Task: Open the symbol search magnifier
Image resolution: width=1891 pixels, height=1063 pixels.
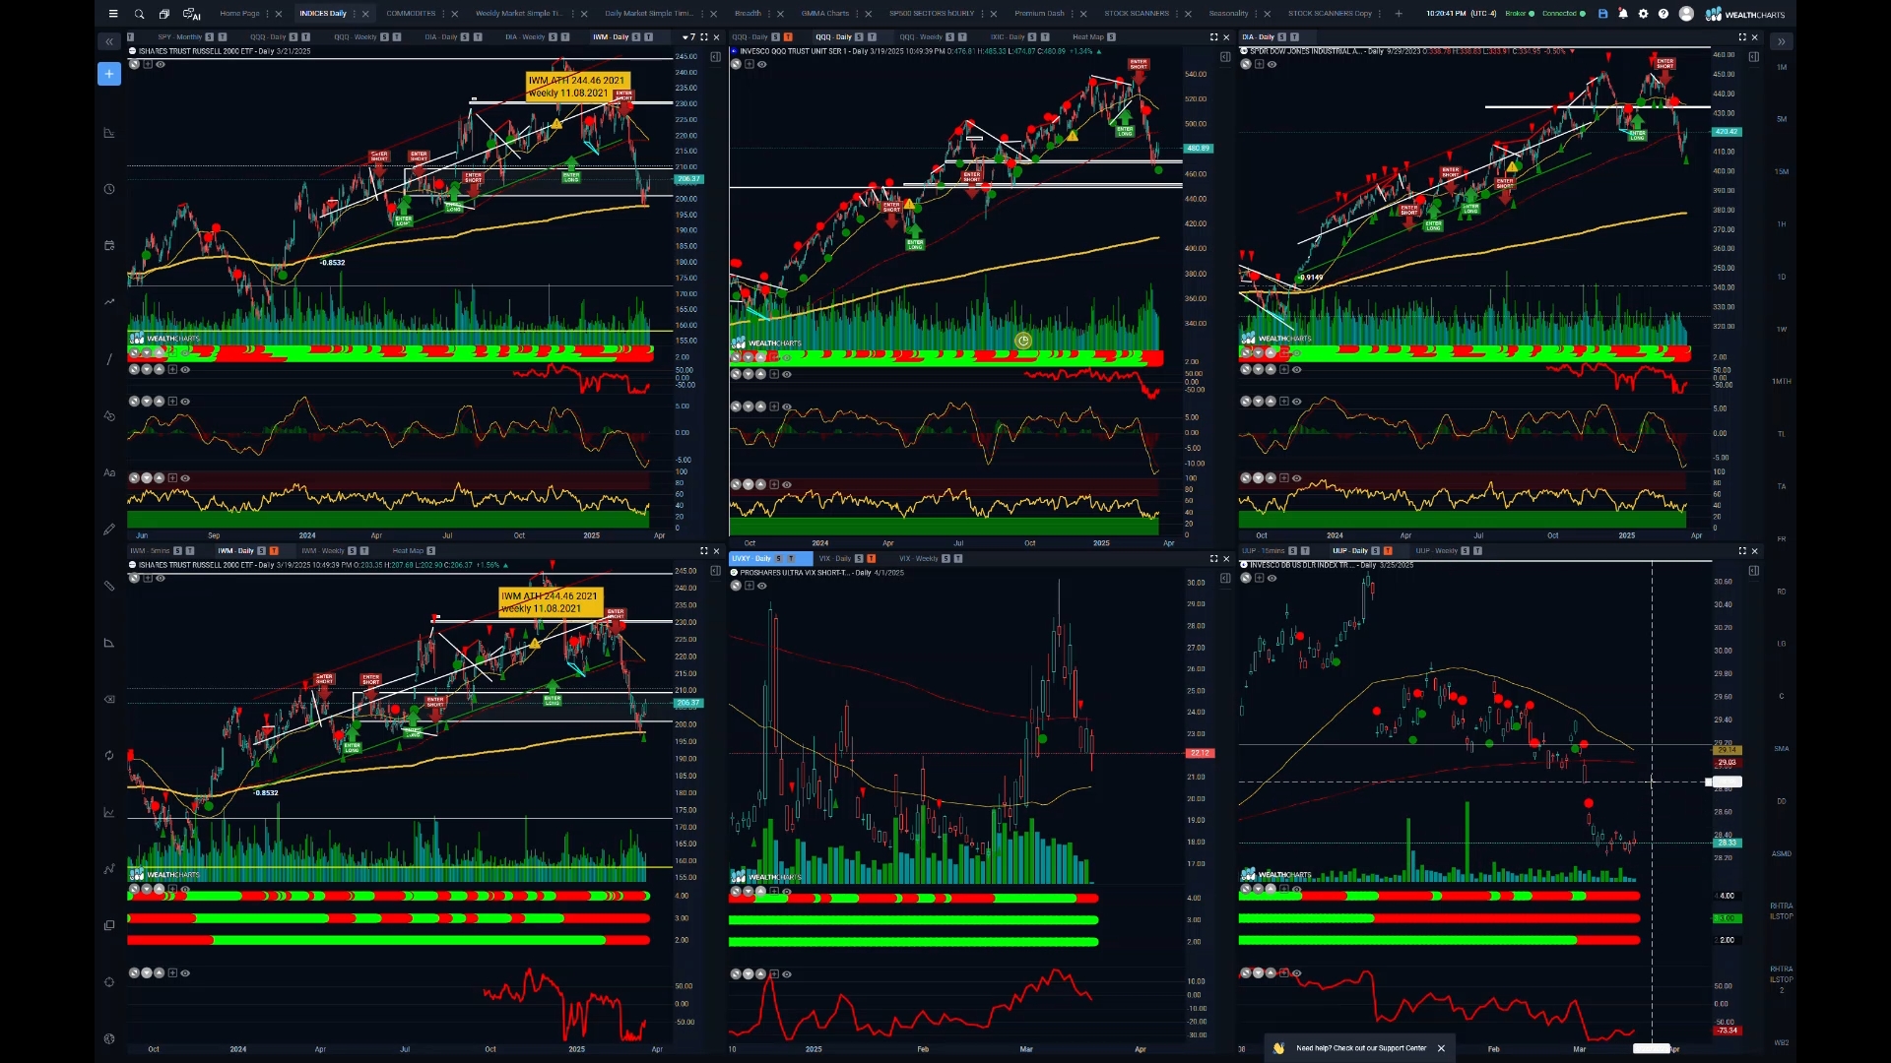Action: pyautogui.click(x=139, y=14)
